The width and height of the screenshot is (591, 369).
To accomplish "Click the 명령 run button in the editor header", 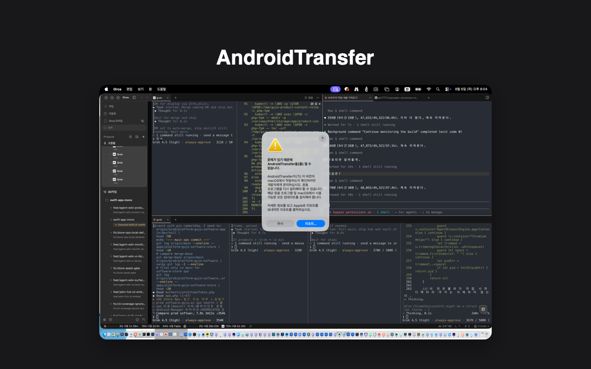I will coord(309,98).
